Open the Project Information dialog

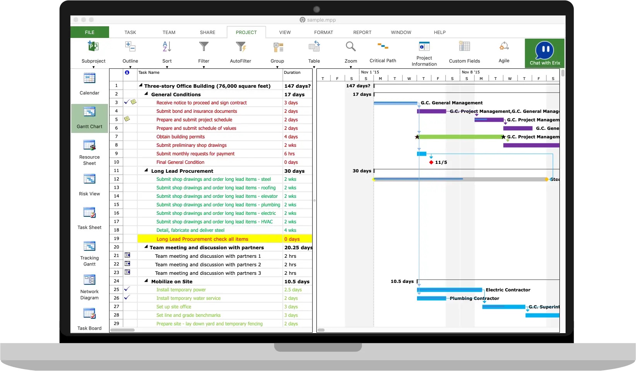point(424,52)
